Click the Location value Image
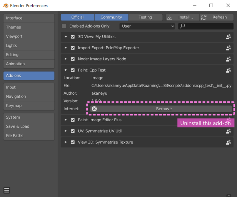237x197 pixels. click(x=97, y=78)
